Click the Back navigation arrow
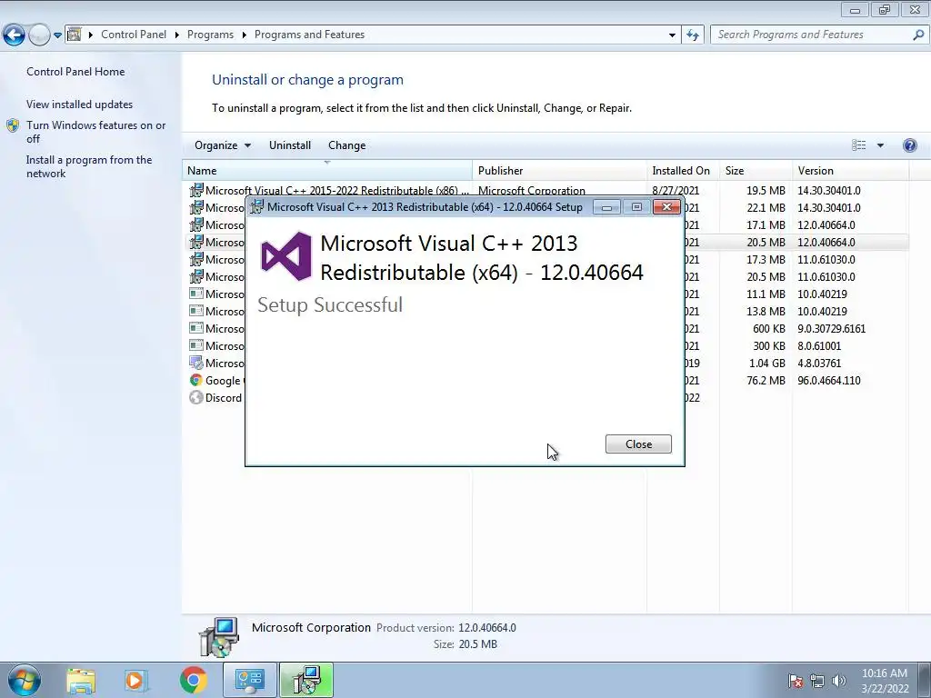931x698 pixels. (15, 35)
